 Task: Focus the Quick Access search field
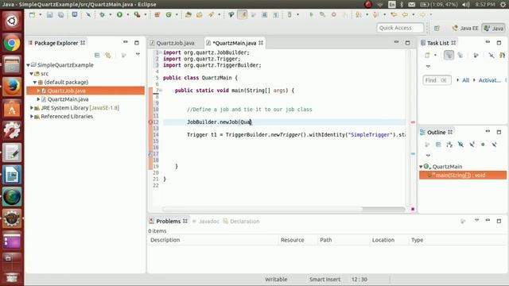(400, 28)
